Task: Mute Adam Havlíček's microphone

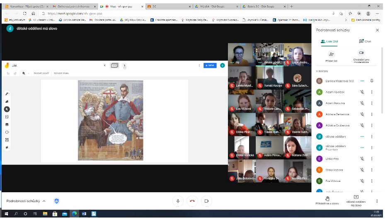Action: (x=362, y=92)
